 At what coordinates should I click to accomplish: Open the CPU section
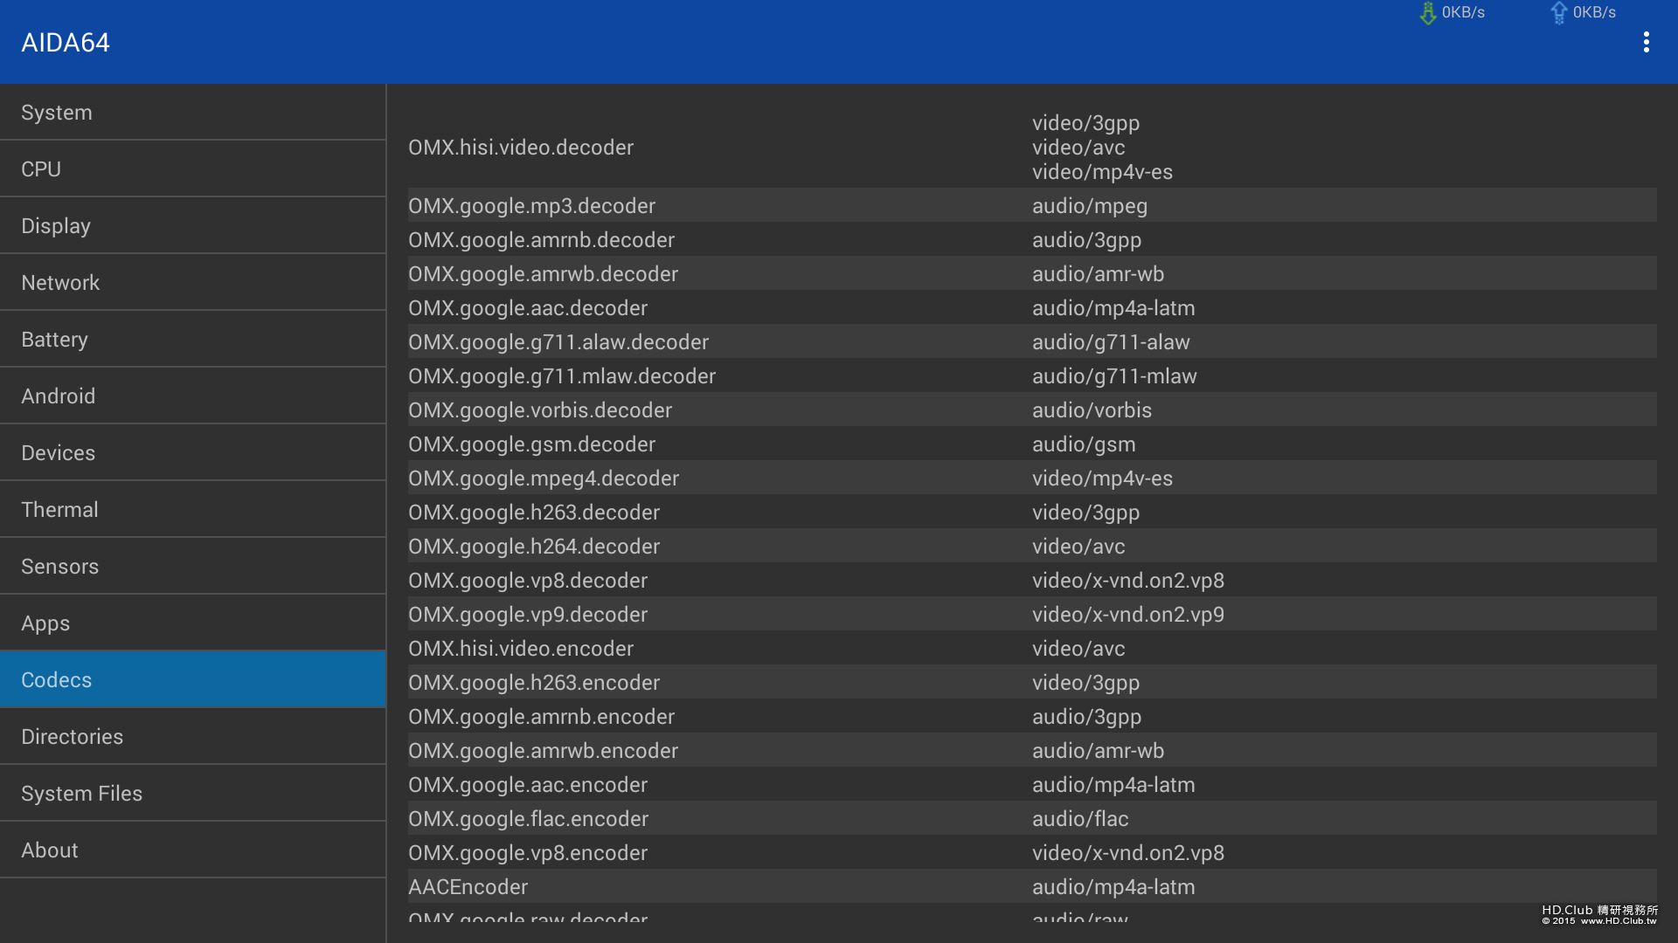click(192, 169)
